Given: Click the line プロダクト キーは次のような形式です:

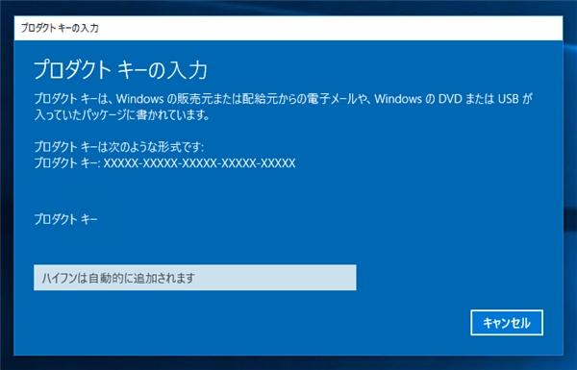Looking at the screenshot, I should (119, 147).
